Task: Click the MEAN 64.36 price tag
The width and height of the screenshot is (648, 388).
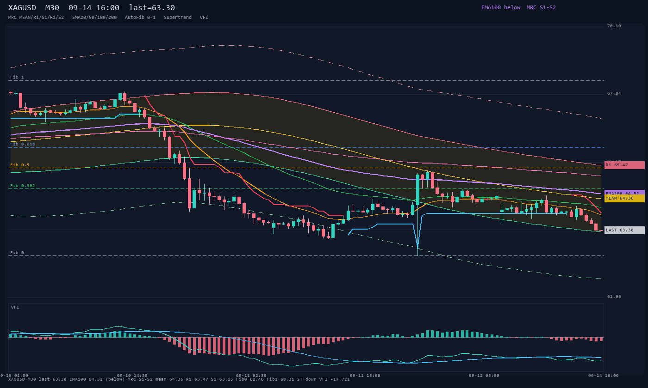Action: click(624, 198)
